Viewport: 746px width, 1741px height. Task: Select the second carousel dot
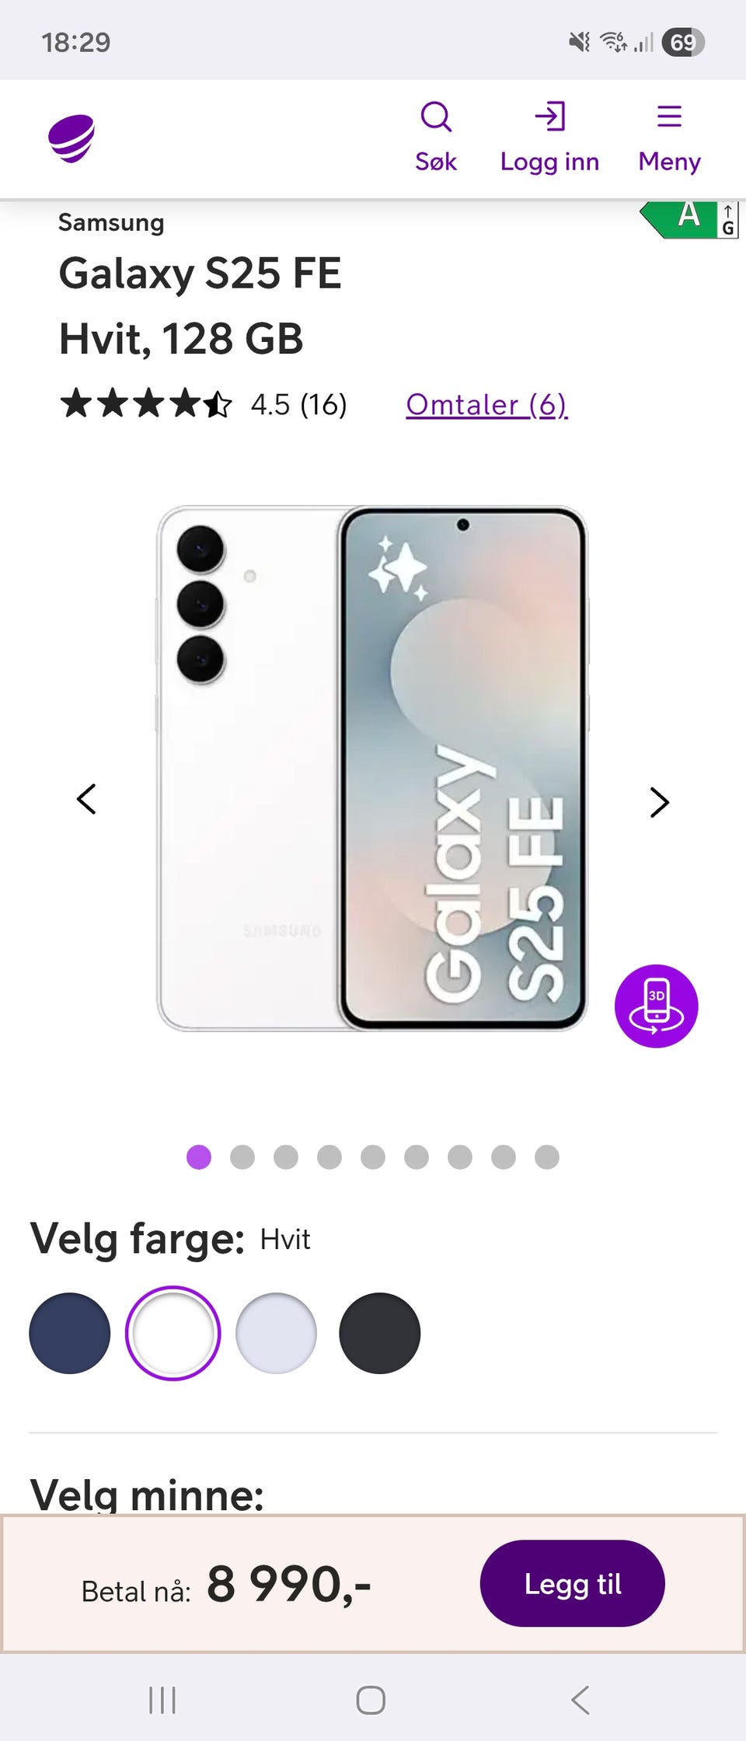point(242,1157)
